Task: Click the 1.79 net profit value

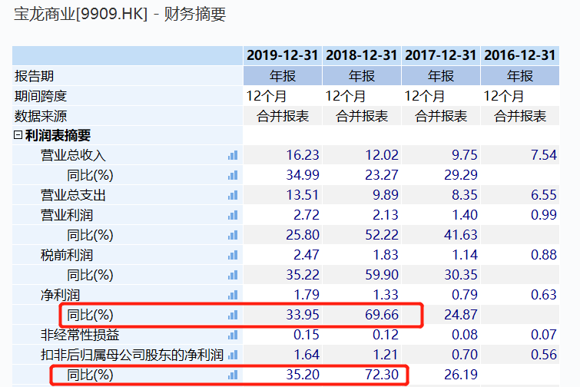Action: click(x=307, y=295)
